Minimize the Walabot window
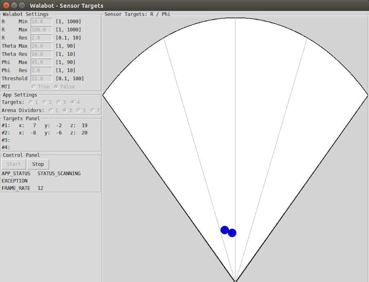Image resolution: width=369 pixels, height=282 pixels. 14,6
